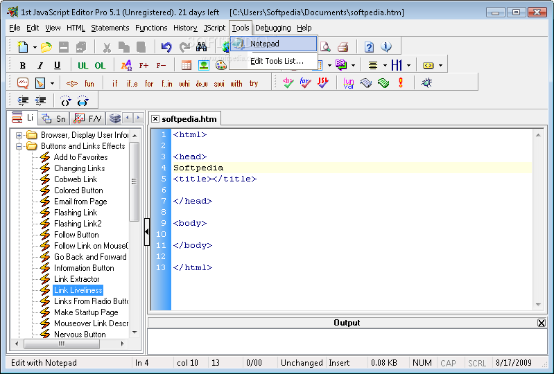Click the Print icon
The image size is (554, 374).
tap(343, 46)
